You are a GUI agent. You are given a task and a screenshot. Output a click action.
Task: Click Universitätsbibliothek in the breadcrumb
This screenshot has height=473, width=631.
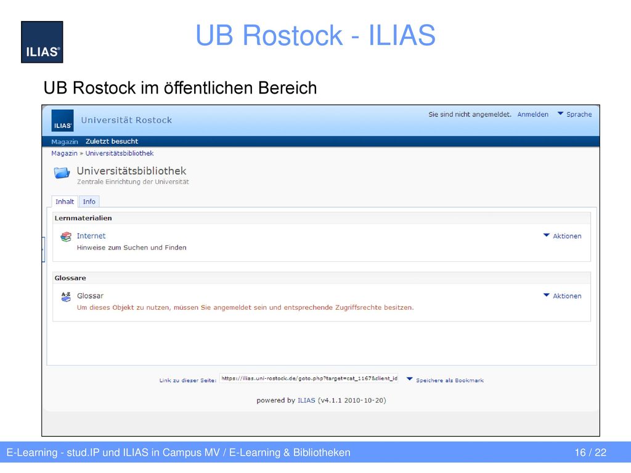(120, 153)
